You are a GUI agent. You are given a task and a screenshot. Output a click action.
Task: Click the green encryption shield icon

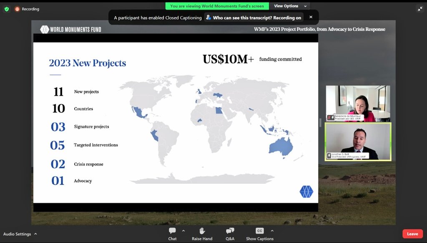tap(7, 9)
